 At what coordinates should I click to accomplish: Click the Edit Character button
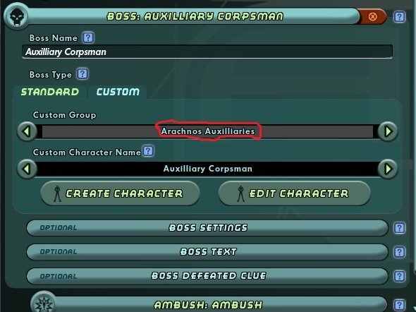click(294, 193)
